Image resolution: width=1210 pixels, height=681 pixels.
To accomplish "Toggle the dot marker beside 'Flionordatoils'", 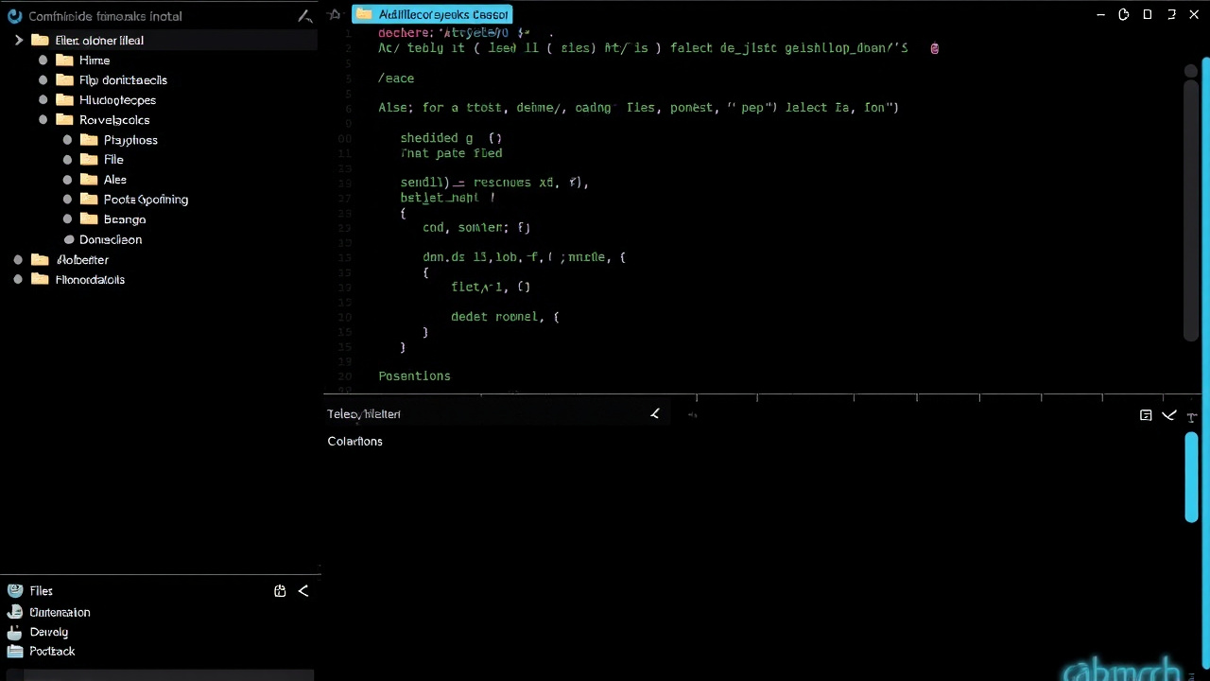I will tap(18, 280).
